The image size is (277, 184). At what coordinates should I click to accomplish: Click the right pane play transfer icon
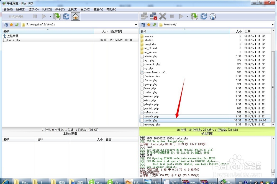point(181,16)
